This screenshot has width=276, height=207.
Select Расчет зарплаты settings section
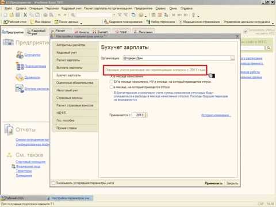(75, 60)
